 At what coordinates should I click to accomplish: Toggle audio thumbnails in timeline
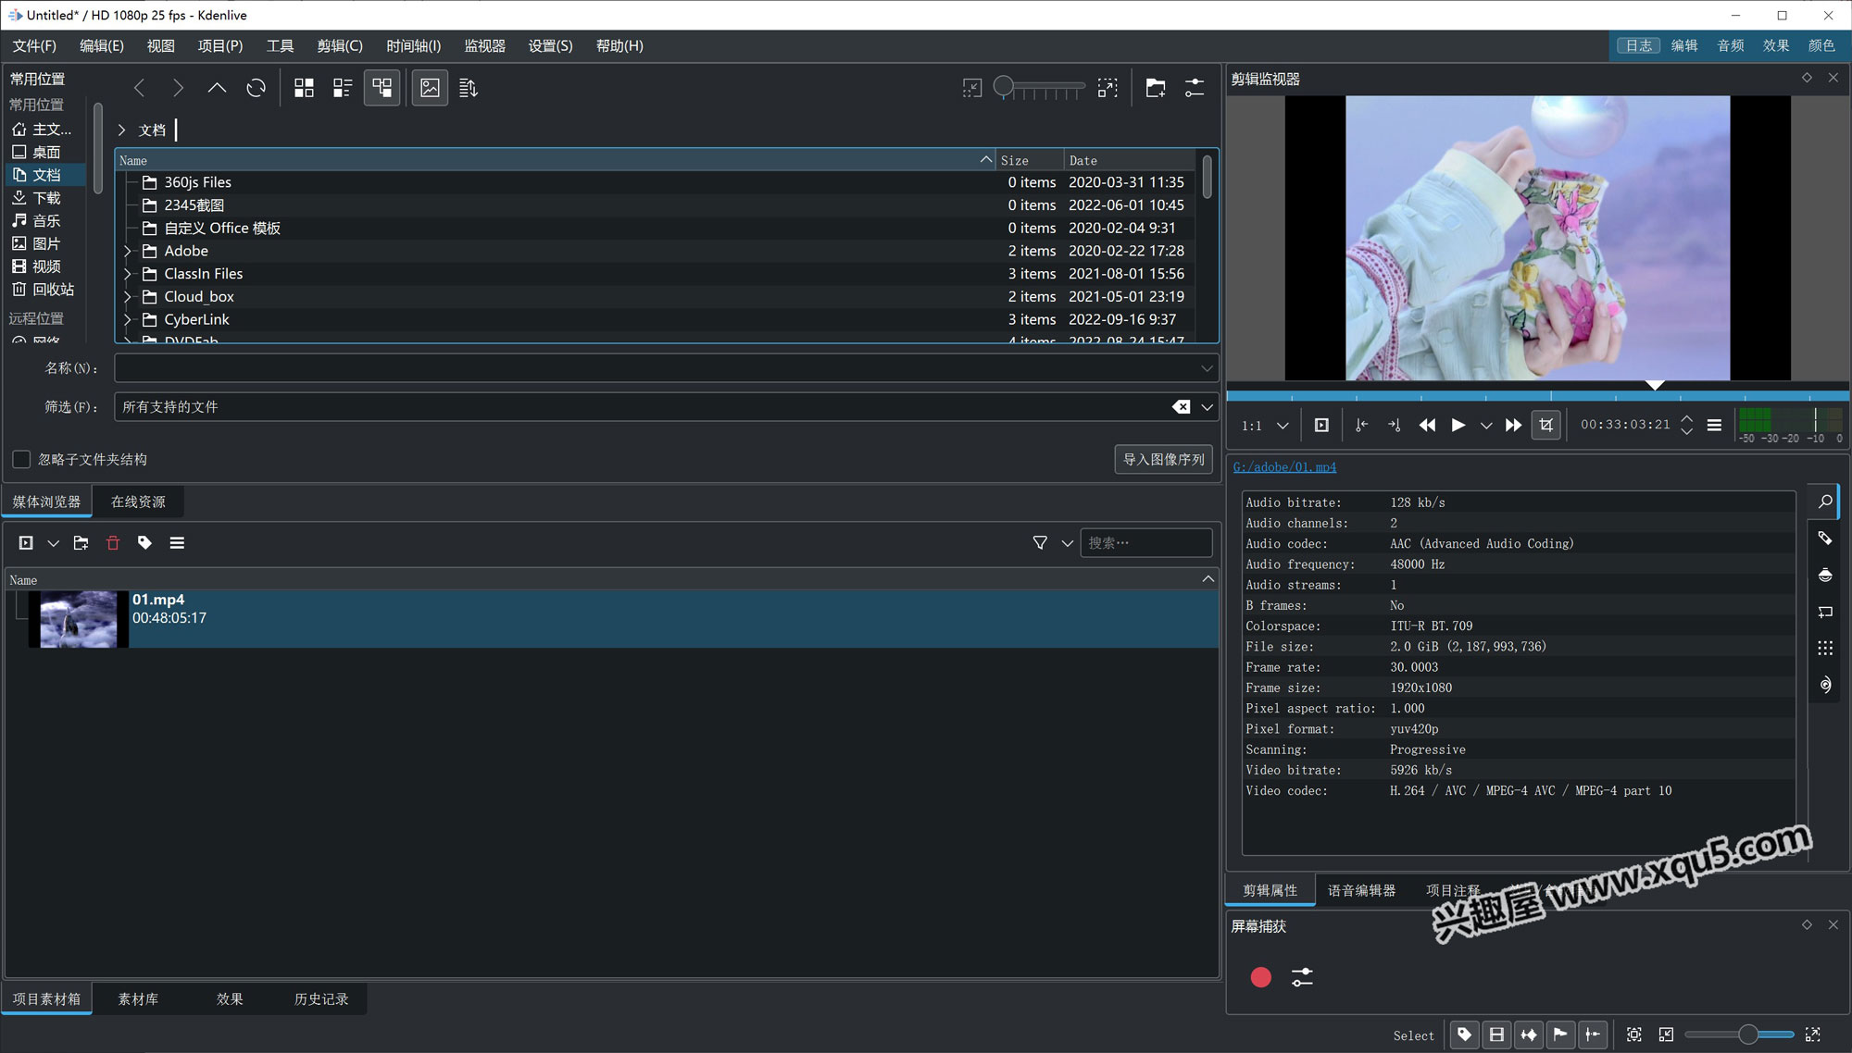tap(1528, 1034)
